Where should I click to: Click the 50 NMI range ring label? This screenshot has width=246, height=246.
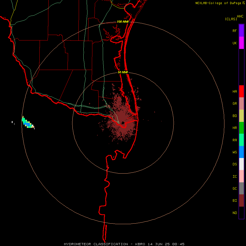point(123,72)
